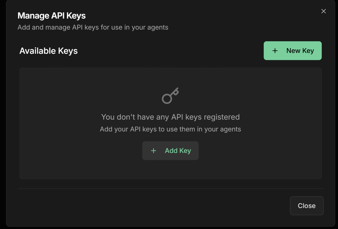The image size is (338, 229).
Task: Click the Close button at bottom right
Action: tap(307, 206)
